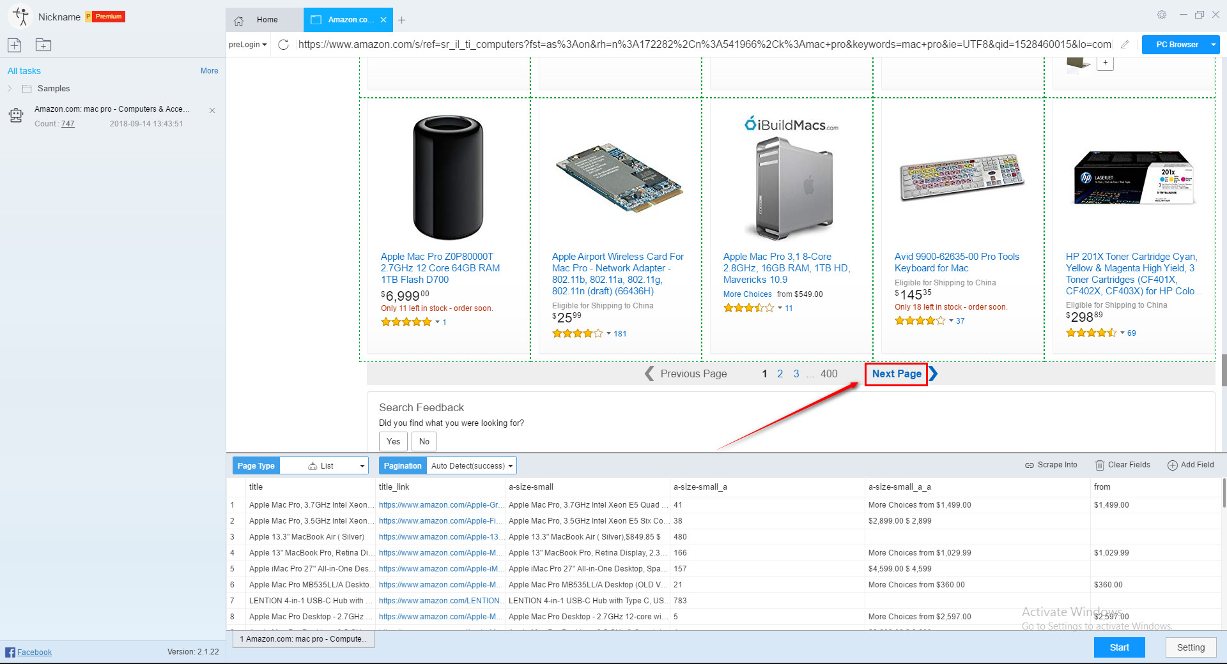Open Pagination Auto Detect dropdown
Image resolution: width=1227 pixels, height=664 pixels.
[x=472, y=466]
